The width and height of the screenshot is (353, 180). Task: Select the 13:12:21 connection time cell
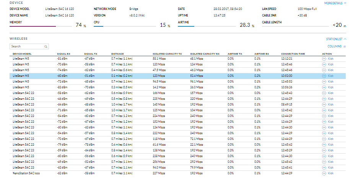[x=287, y=58]
